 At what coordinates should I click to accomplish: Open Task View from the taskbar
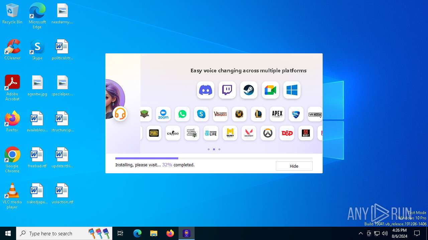coord(120,233)
